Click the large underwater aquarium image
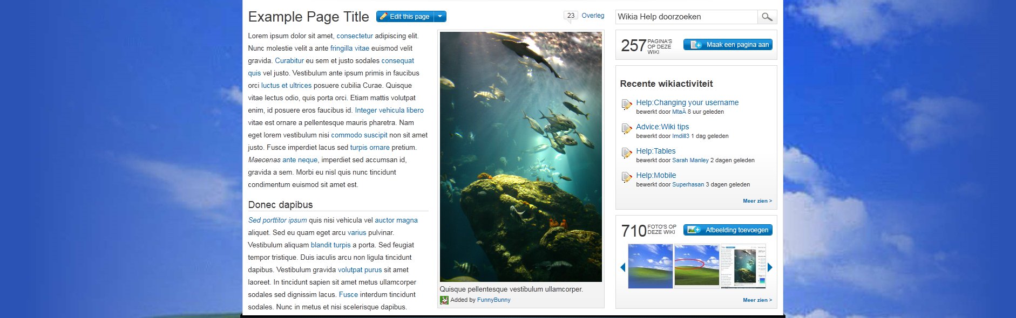1016x318 pixels. [520, 156]
